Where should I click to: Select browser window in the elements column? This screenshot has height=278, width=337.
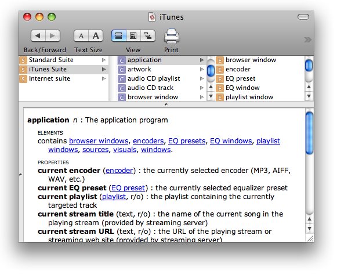pos(260,60)
